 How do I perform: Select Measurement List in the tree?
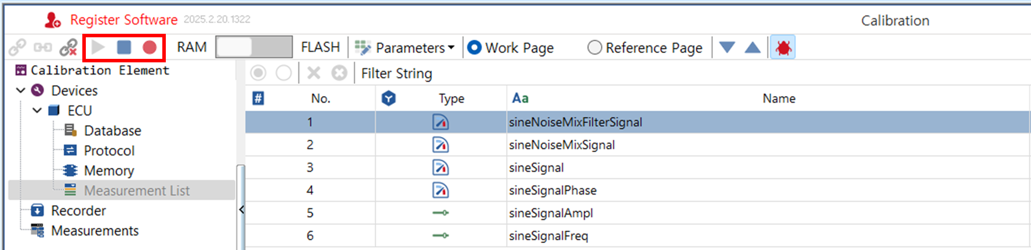click(x=137, y=191)
